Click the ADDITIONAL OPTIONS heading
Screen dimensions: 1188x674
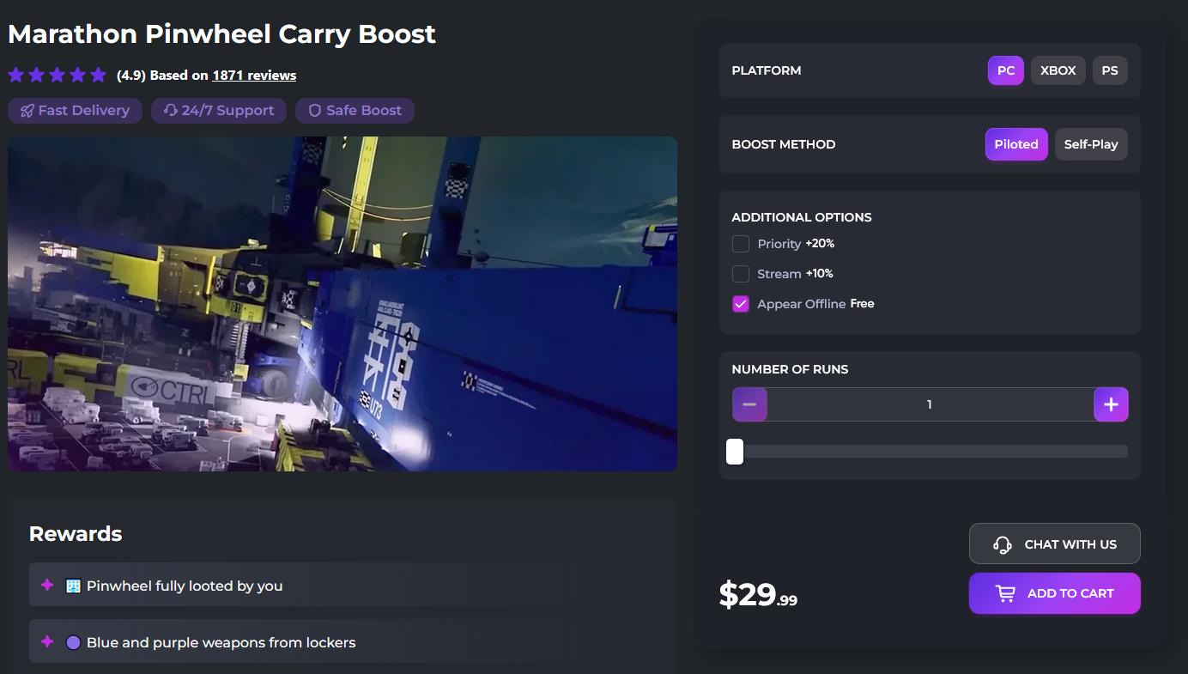point(802,217)
